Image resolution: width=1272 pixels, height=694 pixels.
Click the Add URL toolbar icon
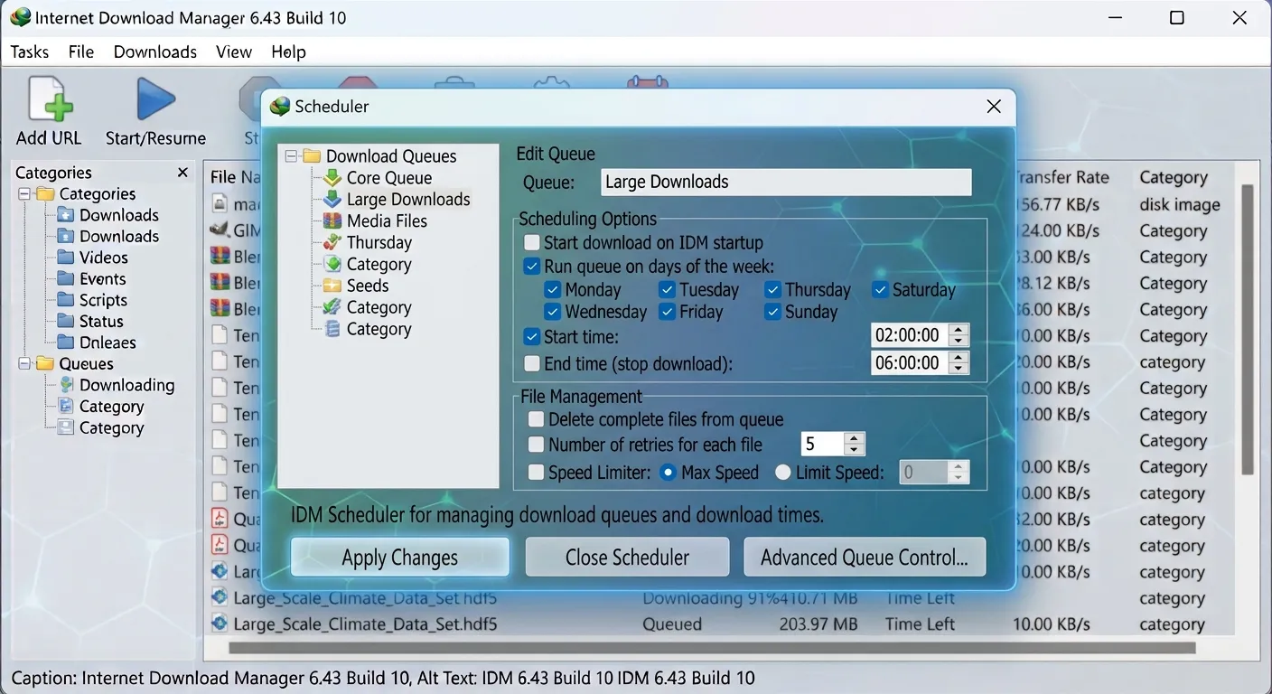[x=50, y=98]
